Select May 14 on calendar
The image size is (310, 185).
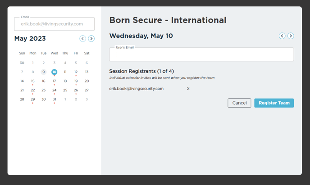click(x=22, y=81)
